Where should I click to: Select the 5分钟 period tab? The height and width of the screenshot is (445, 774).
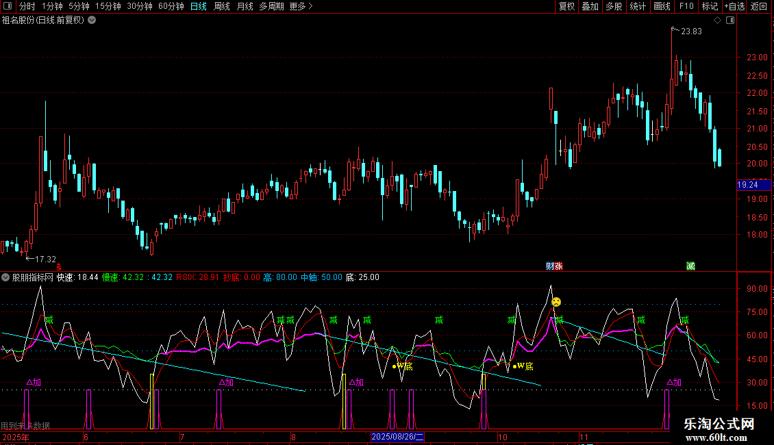(79, 6)
